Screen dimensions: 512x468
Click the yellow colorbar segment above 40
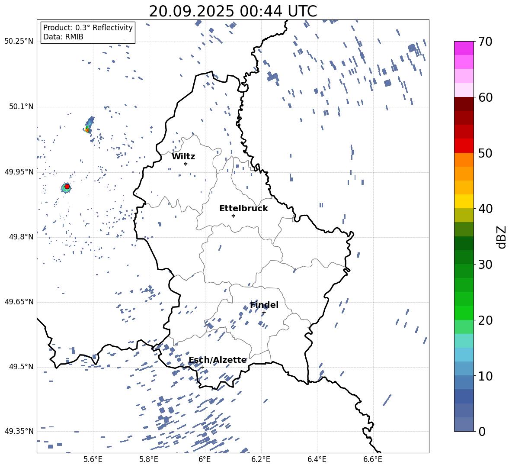[464, 201]
